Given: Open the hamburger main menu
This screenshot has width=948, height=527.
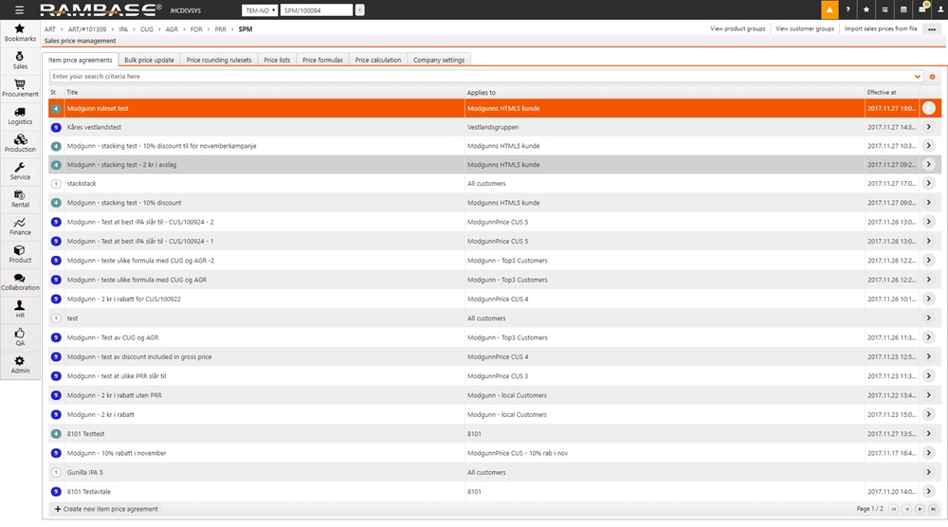Looking at the screenshot, I should 20,9.
